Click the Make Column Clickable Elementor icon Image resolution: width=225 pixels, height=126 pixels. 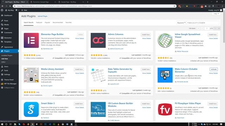pos(165,75)
